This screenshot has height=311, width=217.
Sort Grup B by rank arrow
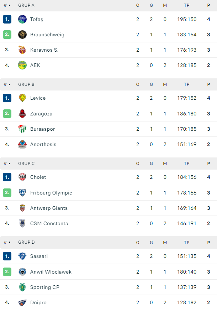[x=7, y=84]
